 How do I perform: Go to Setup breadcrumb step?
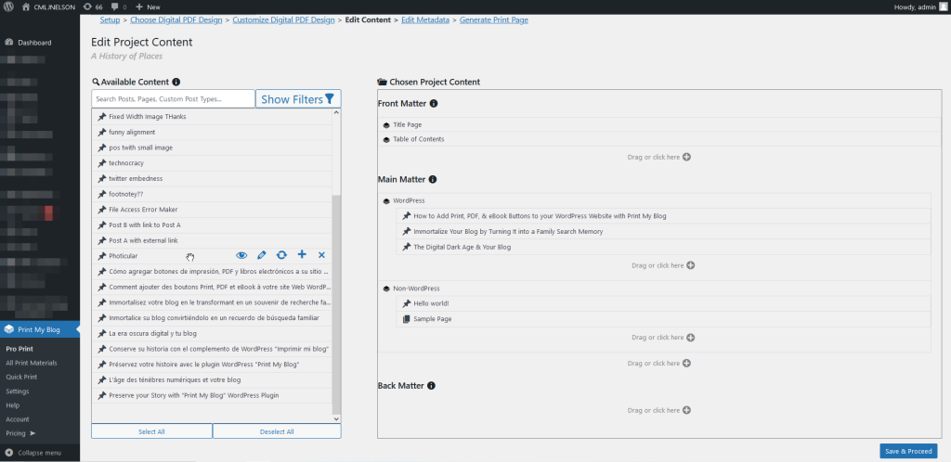click(110, 20)
